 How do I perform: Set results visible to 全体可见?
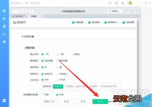coord(42,74)
